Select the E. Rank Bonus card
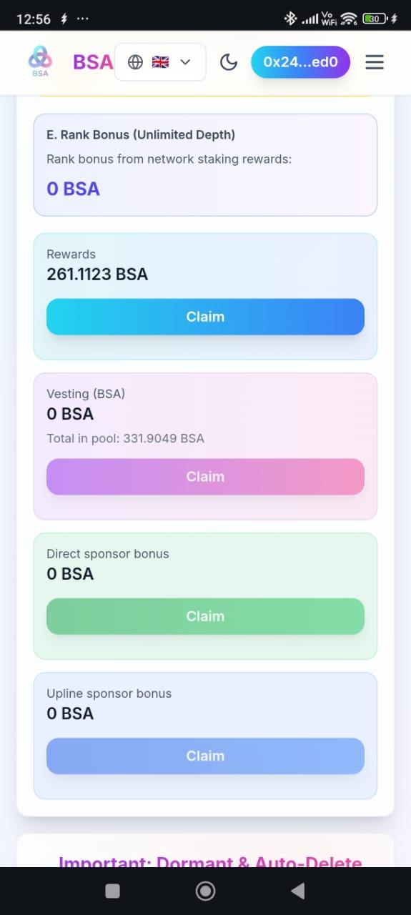 [205, 165]
